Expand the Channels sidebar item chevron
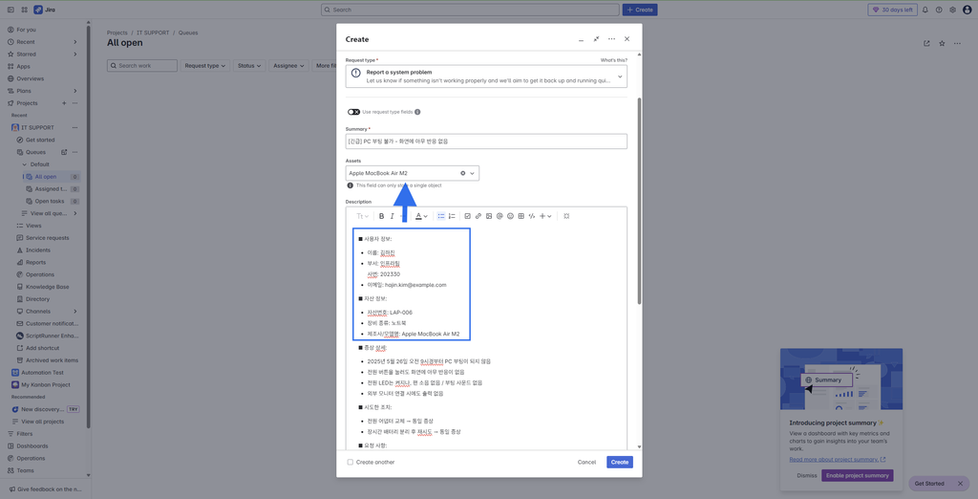Image resolution: width=978 pixels, height=499 pixels. pos(74,311)
